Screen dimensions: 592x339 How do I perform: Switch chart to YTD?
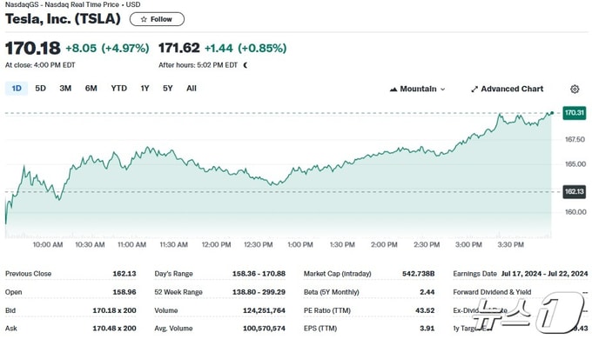pyautogui.click(x=119, y=89)
